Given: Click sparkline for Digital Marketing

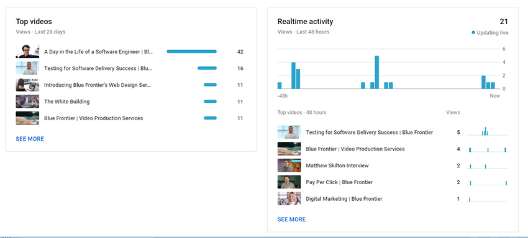Looking at the screenshot, I should click(x=488, y=200).
